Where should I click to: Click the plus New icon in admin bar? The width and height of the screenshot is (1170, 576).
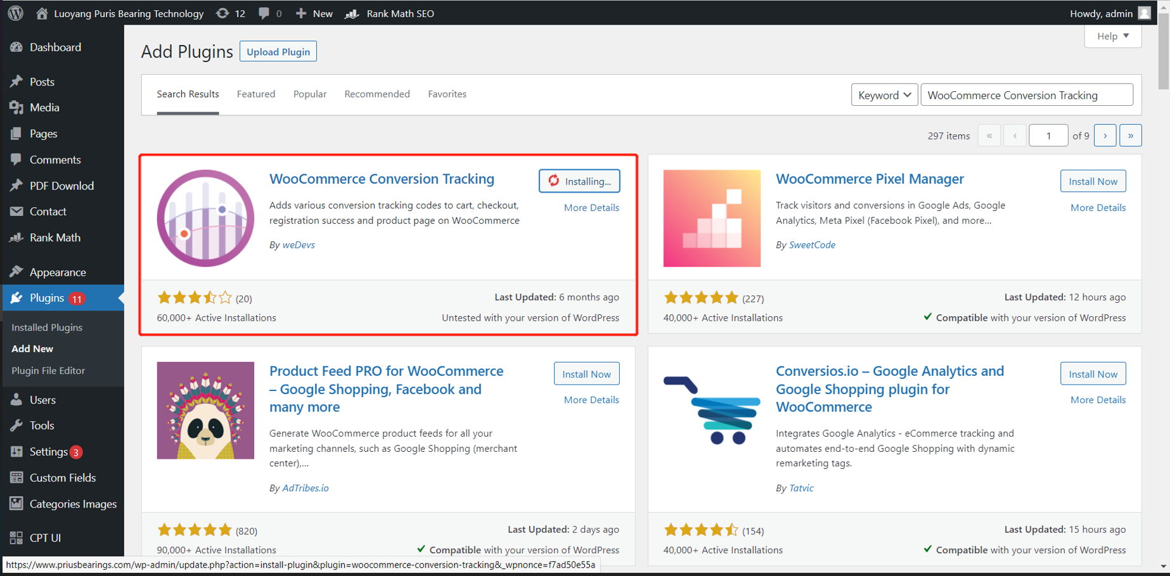click(x=301, y=13)
